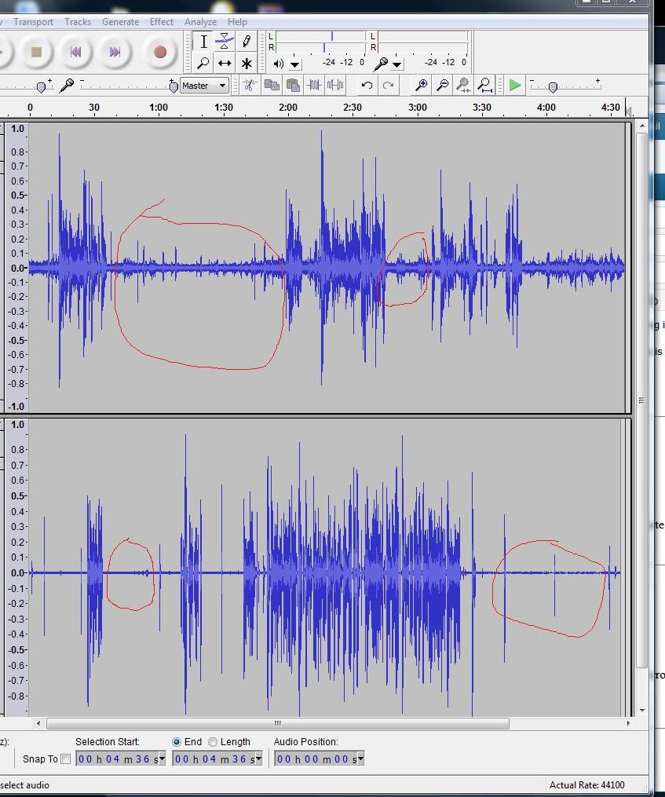Click the Stop transport button
Screen dimensions: 665x797
tap(36, 52)
